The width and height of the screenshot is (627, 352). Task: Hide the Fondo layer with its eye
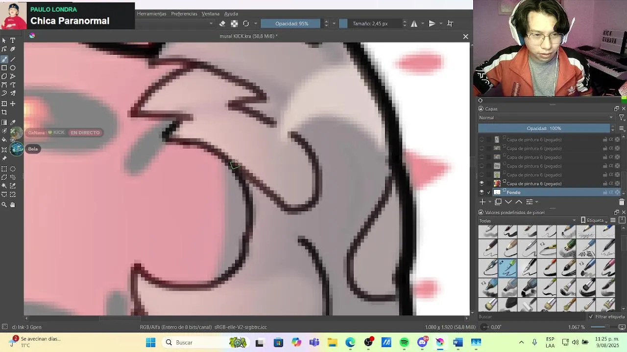[482, 192]
